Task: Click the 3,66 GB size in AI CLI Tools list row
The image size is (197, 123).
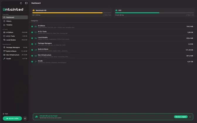Action: click(x=190, y=33)
